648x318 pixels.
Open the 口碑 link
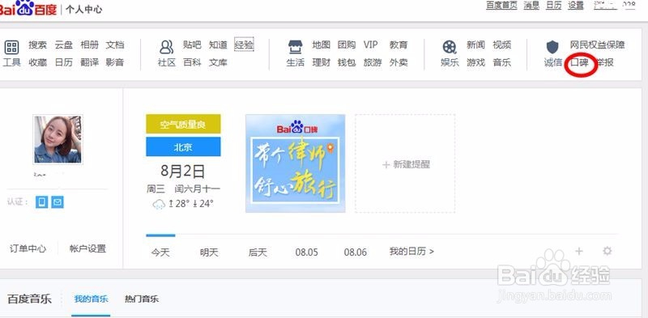[579, 62]
